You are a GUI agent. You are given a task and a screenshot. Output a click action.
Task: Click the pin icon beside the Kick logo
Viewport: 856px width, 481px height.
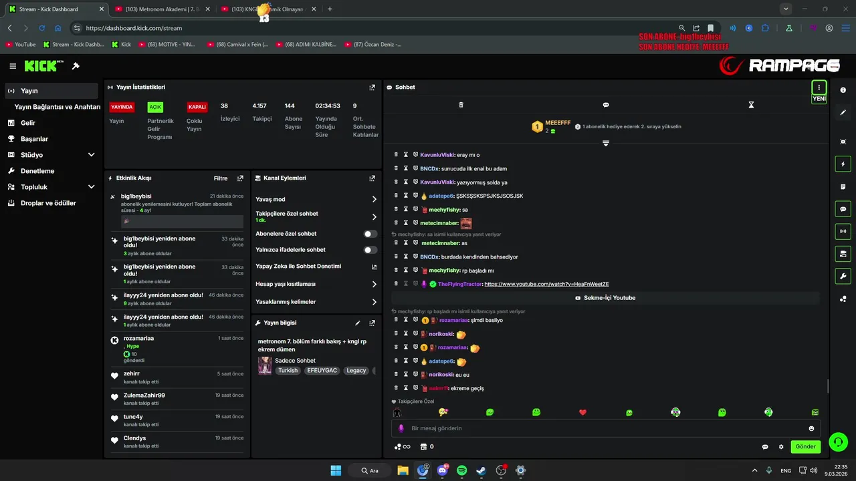click(x=76, y=66)
